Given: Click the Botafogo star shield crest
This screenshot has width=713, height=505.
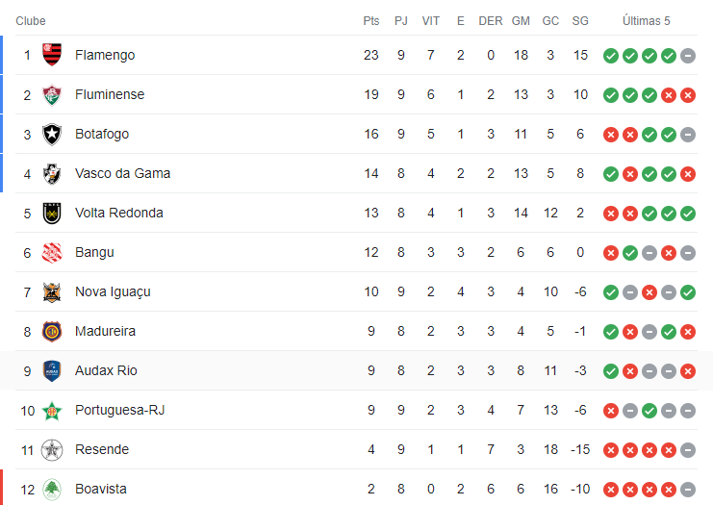Looking at the screenshot, I should (52, 134).
